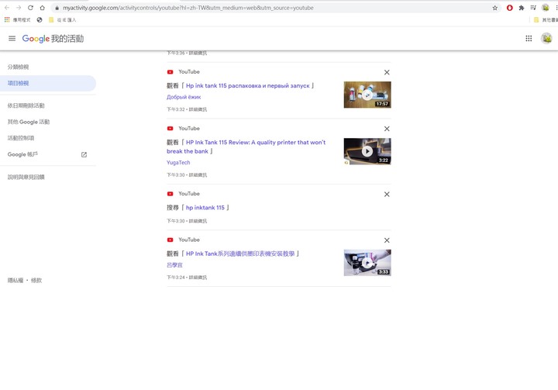Open the hamburger main menu
Image resolution: width=558 pixels, height=390 pixels.
click(x=12, y=38)
